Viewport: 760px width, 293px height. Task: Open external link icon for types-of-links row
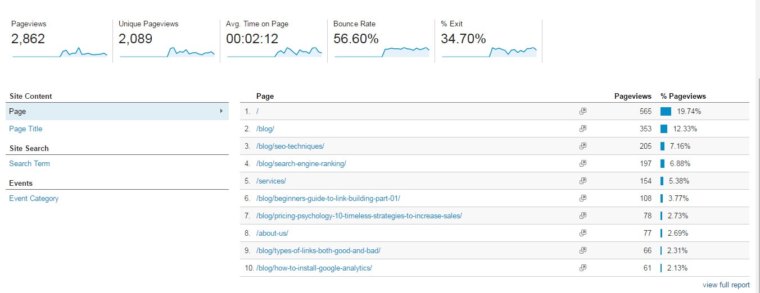point(583,250)
